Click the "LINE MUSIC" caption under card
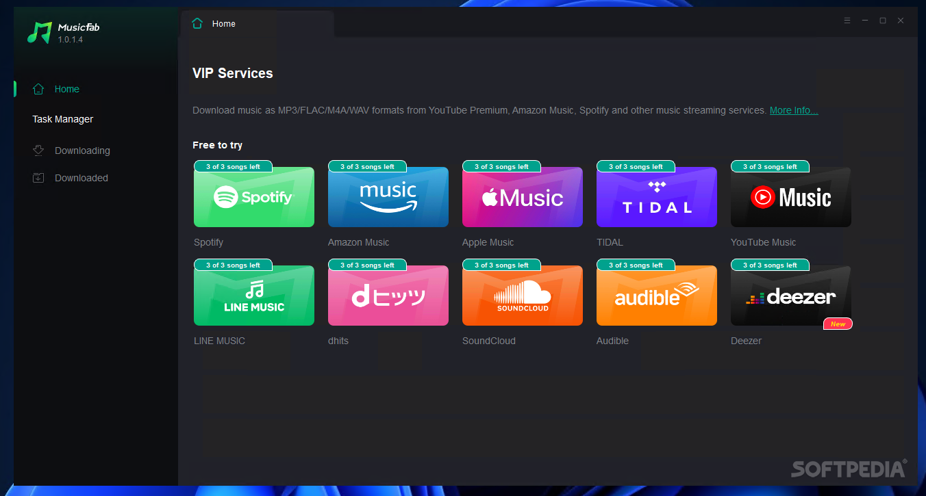 [x=219, y=341]
